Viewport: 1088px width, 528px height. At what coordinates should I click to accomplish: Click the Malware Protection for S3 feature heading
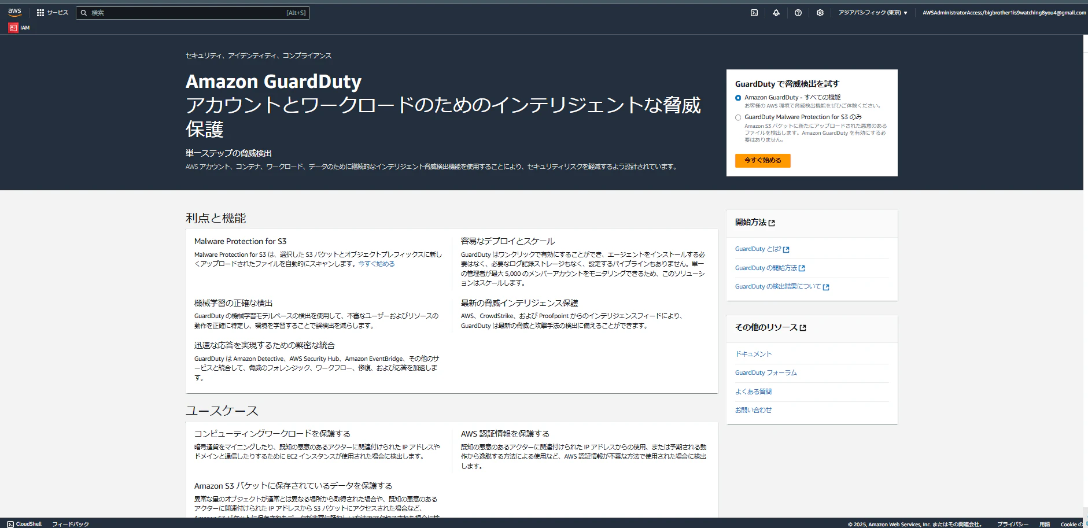[x=240, y=242]
